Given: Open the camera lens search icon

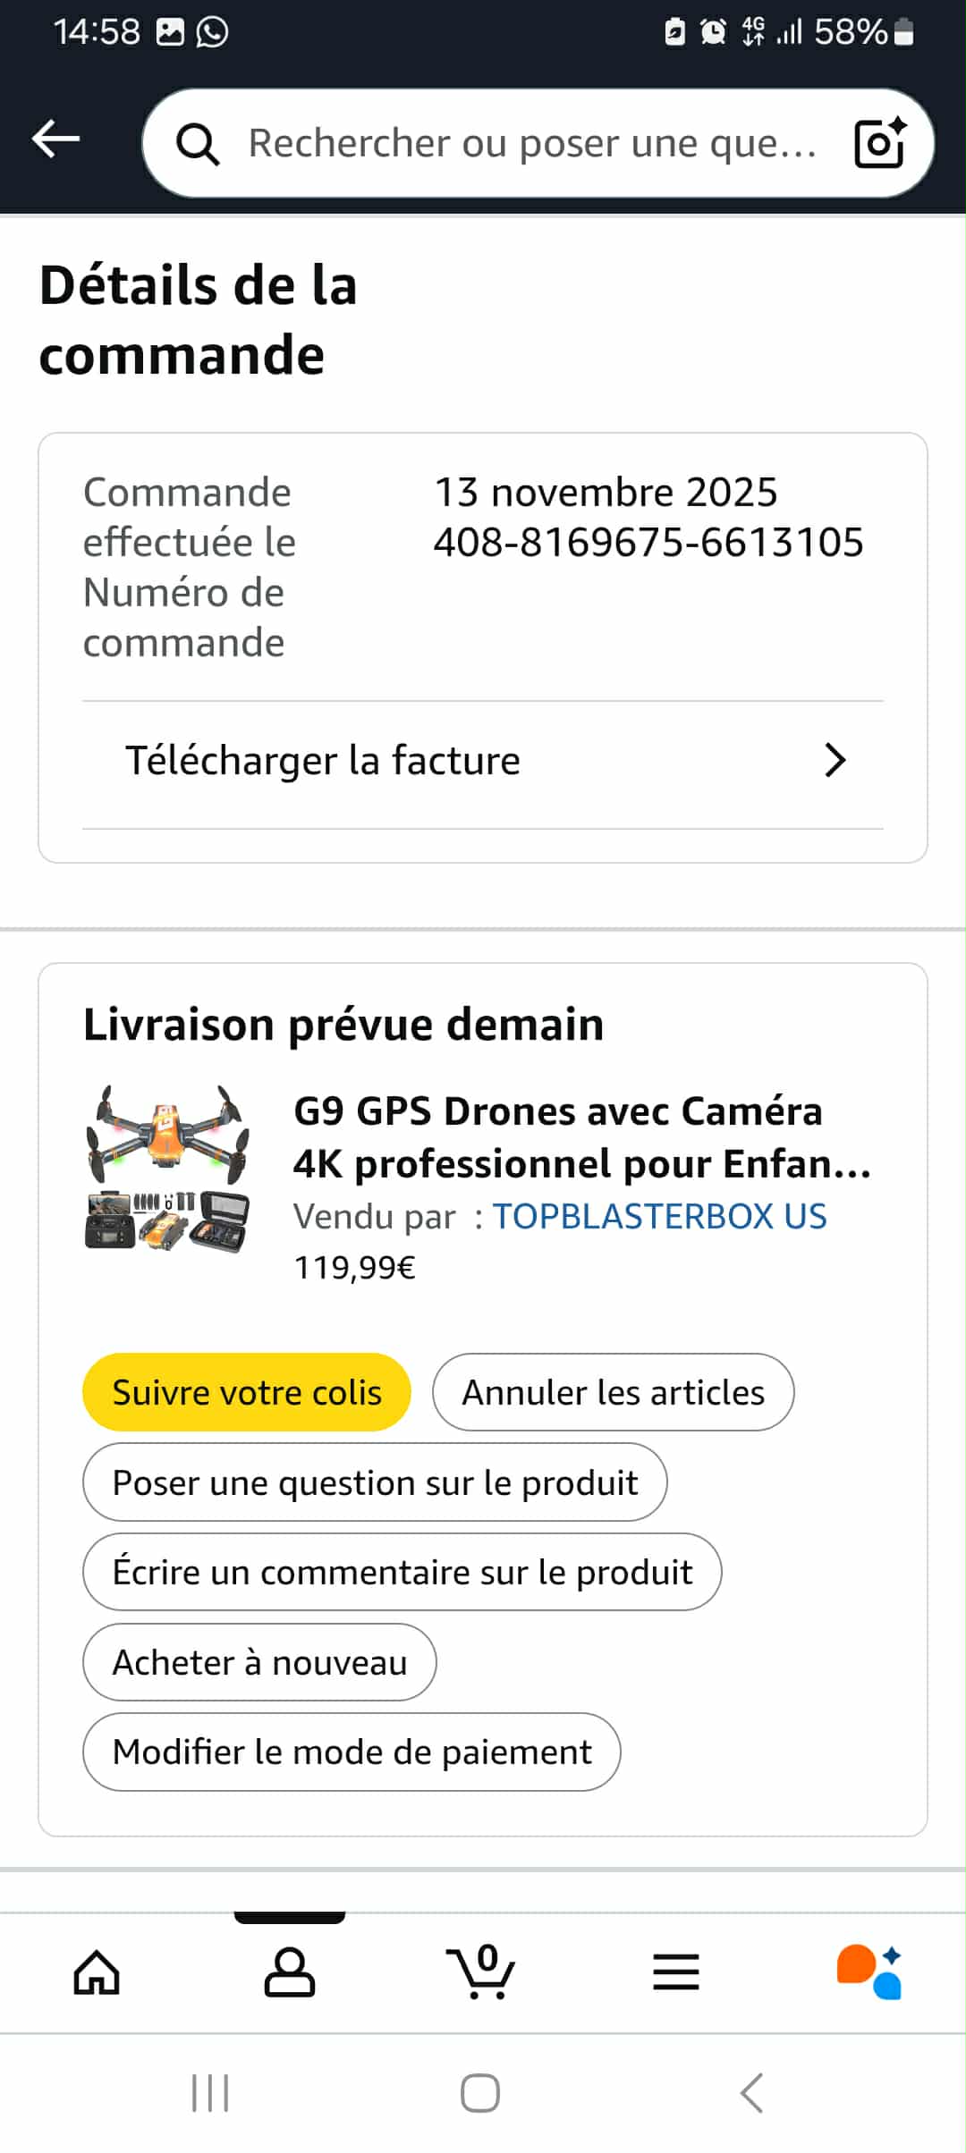Looking at the screenshot, I should coord(880,143).
